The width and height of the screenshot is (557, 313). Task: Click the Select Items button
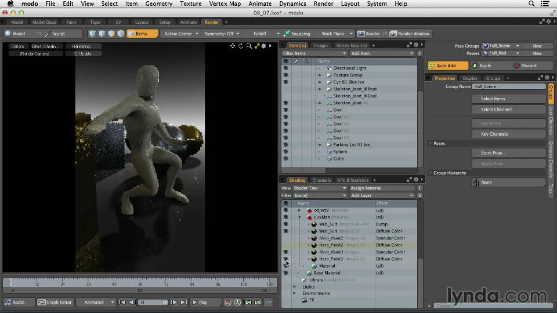point(492,99)
